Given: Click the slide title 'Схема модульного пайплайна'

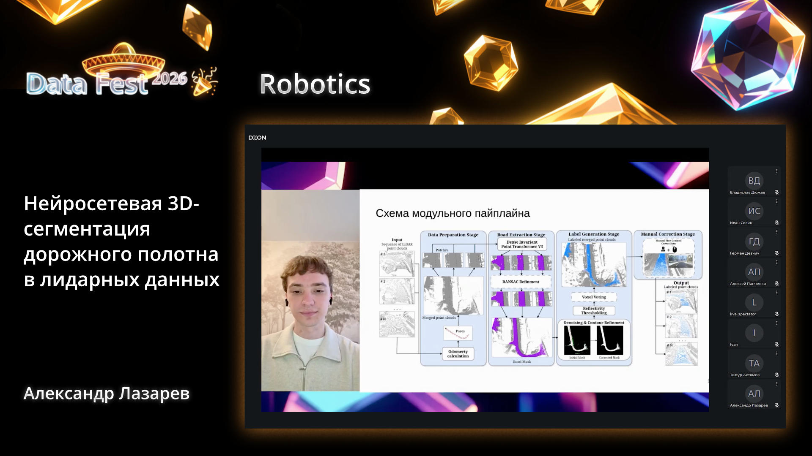Looking at the screenshot, I should coord(453,214).
